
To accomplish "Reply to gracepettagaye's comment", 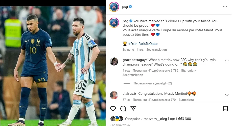I will pyautogui.click(x=189, y=71).
